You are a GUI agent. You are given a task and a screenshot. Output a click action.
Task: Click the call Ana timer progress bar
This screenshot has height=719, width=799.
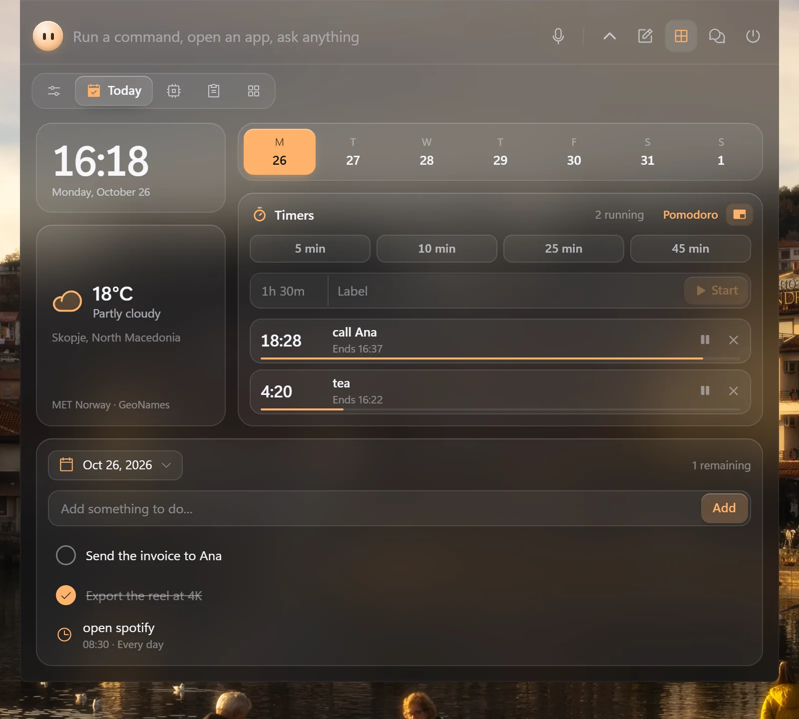coord(500,359)
